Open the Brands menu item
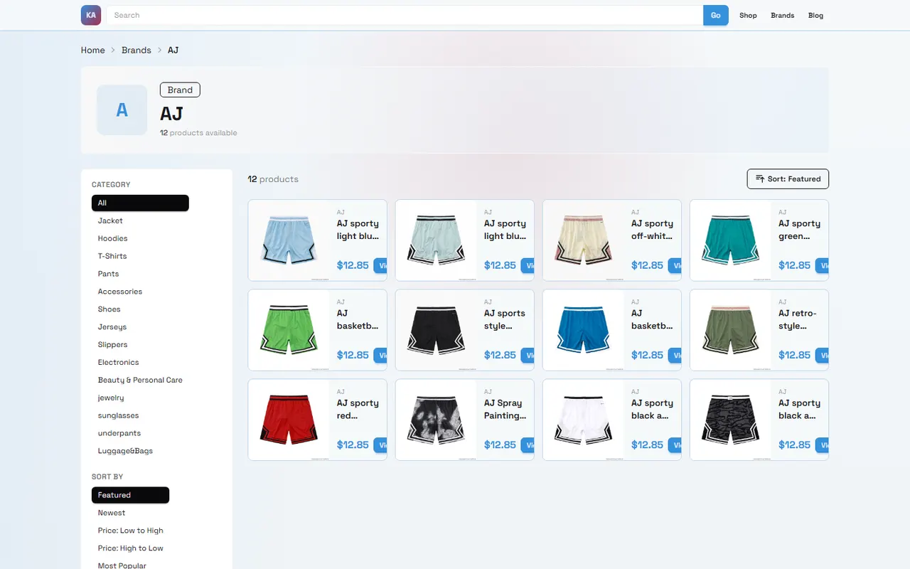 782,15
